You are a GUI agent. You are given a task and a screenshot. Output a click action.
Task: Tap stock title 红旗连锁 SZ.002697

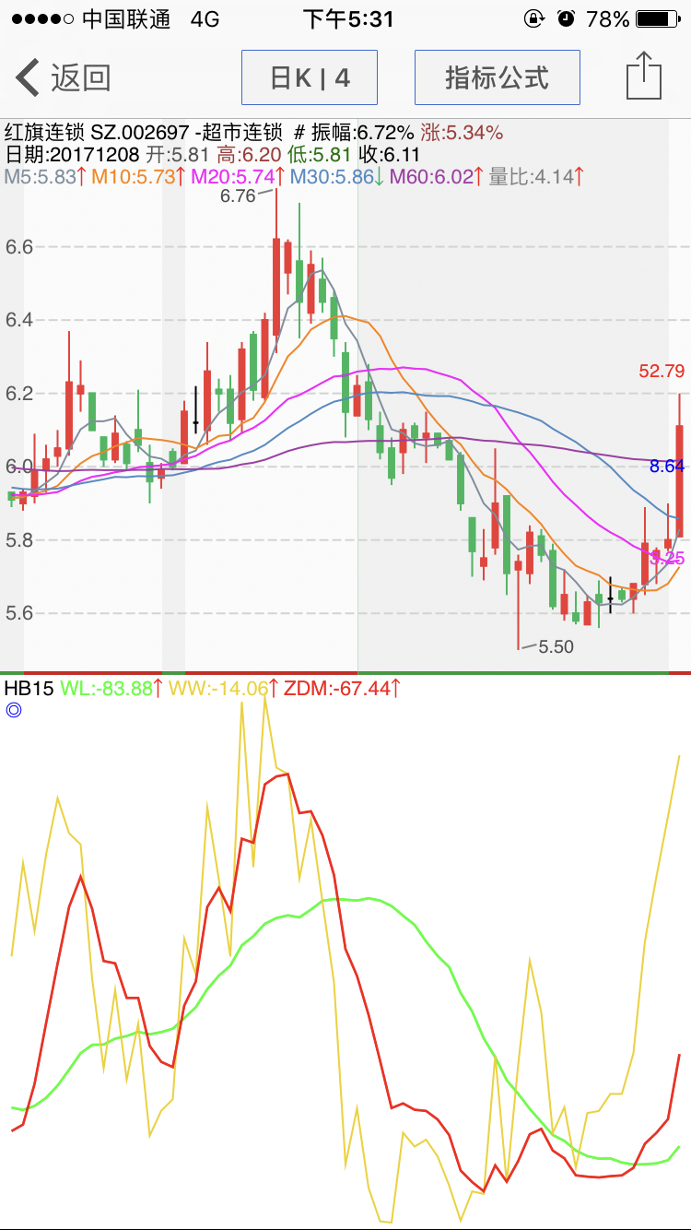coord(97,132)
